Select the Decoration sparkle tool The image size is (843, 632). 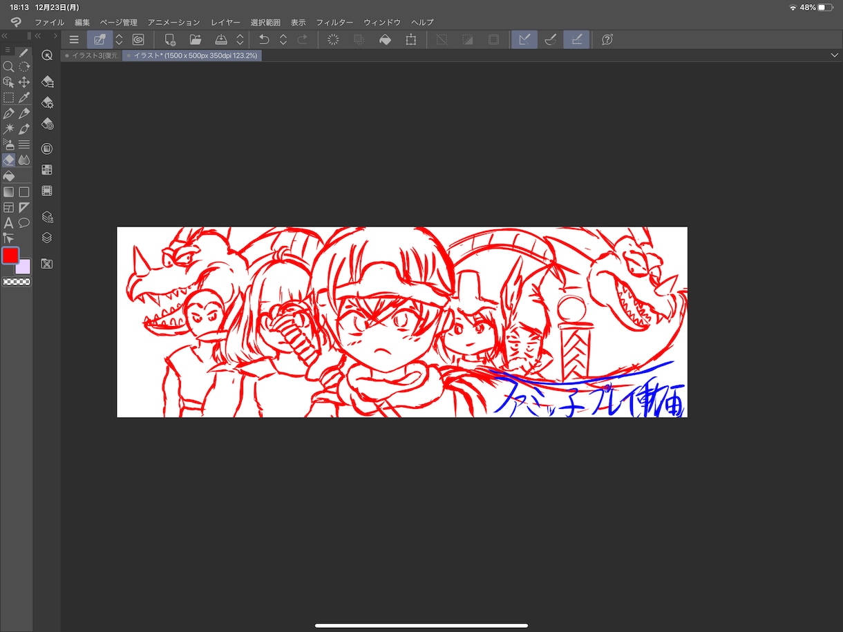tap(8, 128)
